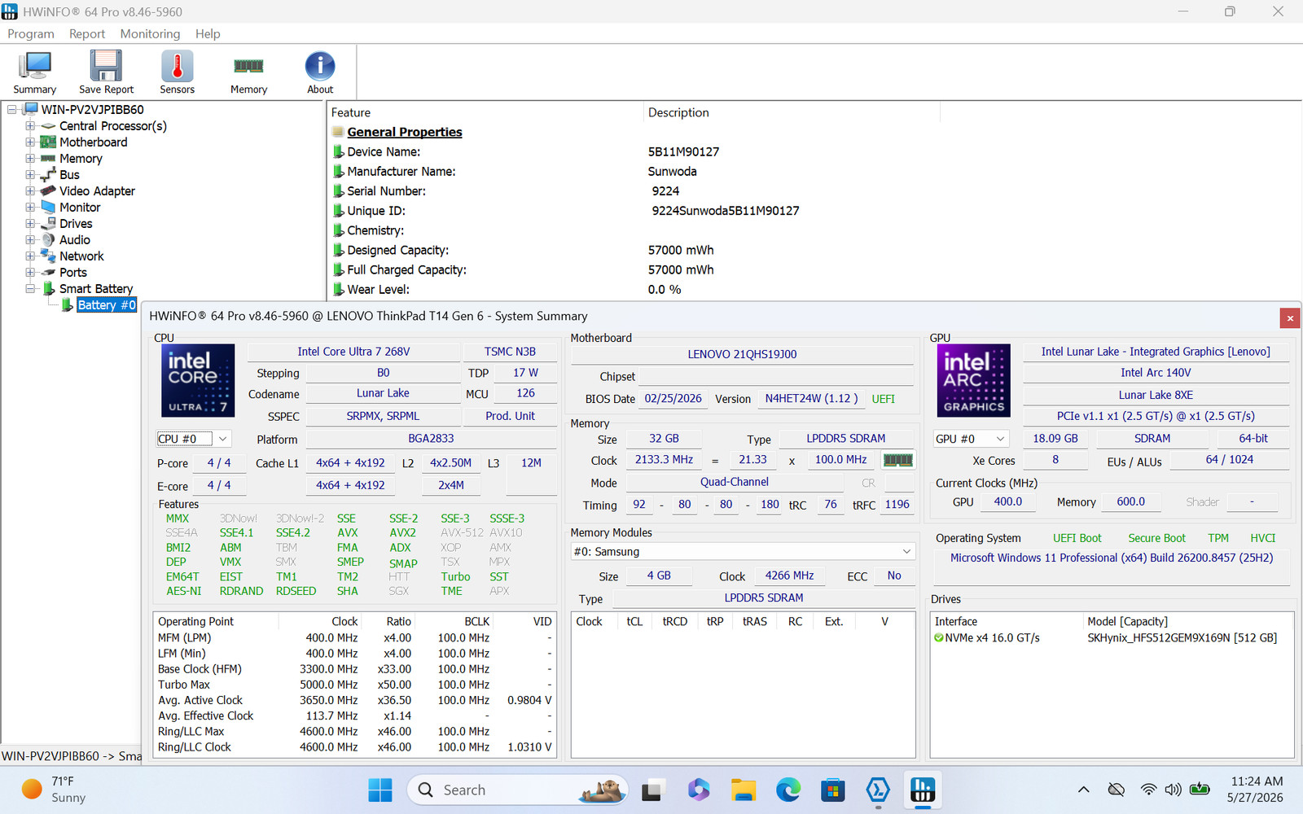Click the Motherboard icon in tree
This screenshot has height=814, width=1303.
[49, 142]
